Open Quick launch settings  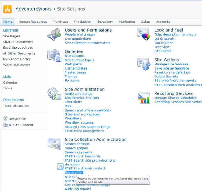pos(164,39)
